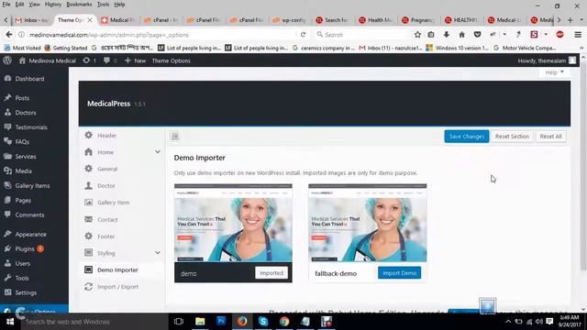The width and height of the screenshot is (587, 330).
Task: Open the downloads arrow icon
Action: pyautogui.click(x=447, y=35)
